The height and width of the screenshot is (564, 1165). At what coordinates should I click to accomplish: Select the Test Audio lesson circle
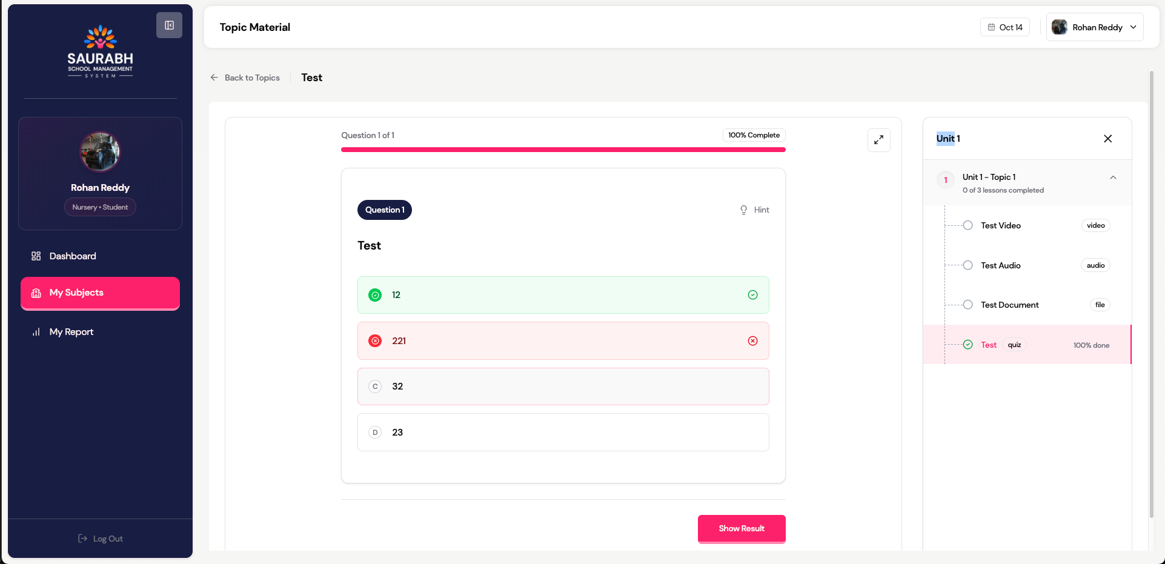[968, 265]
